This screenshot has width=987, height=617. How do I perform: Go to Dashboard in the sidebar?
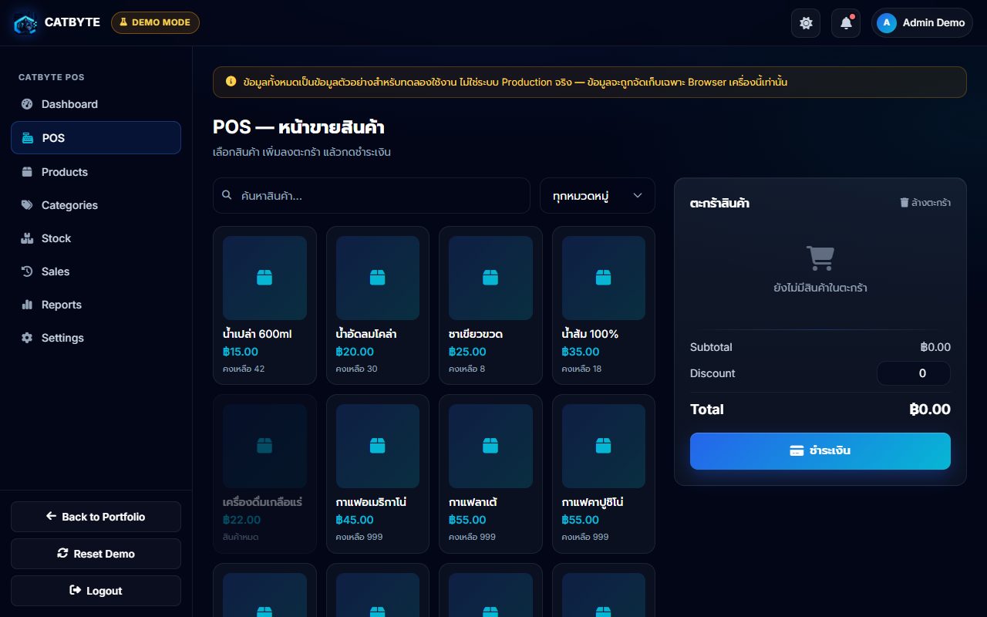(x=96, y=104)
